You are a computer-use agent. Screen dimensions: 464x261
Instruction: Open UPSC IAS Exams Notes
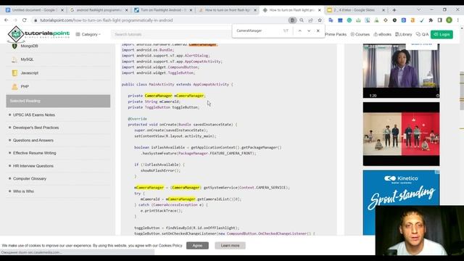click(x=34, y=115)
